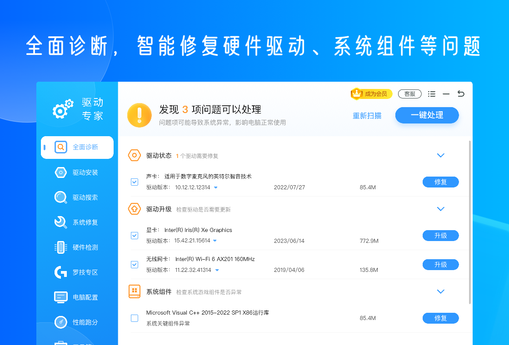Image resolution: width=509 pixels, height=345 pixels.
Task: Open version dropdown for 15.42.21.15614
Action: click(x=215, y=241)
